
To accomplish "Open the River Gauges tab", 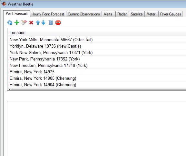I will [170, 14].
